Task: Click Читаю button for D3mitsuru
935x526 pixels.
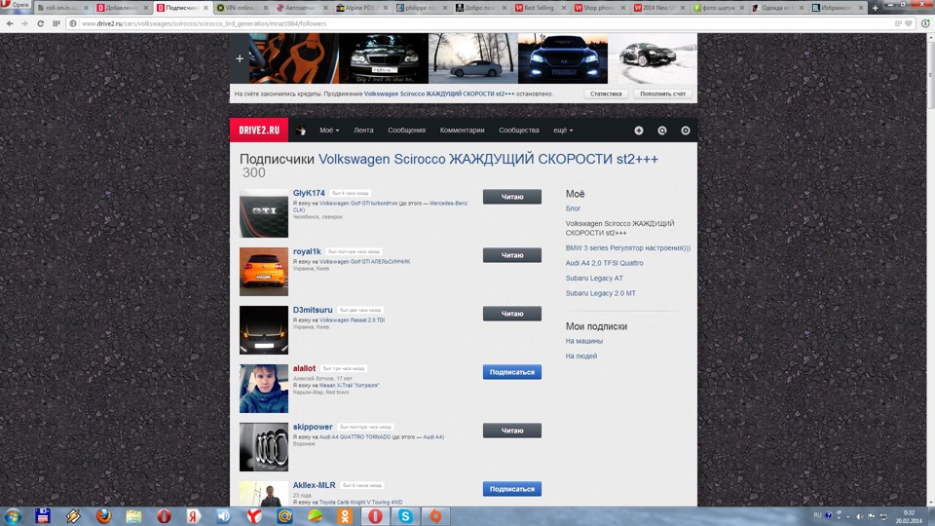Action: click(x=512, y=313)
